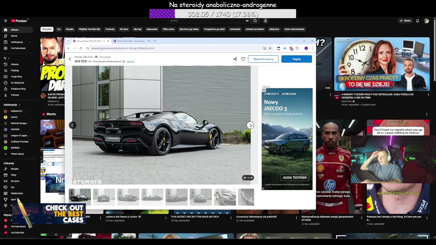The image size is (436, 245).
Task: Open Polubione filmy in sidebar
Action: (x=18, y=89)
